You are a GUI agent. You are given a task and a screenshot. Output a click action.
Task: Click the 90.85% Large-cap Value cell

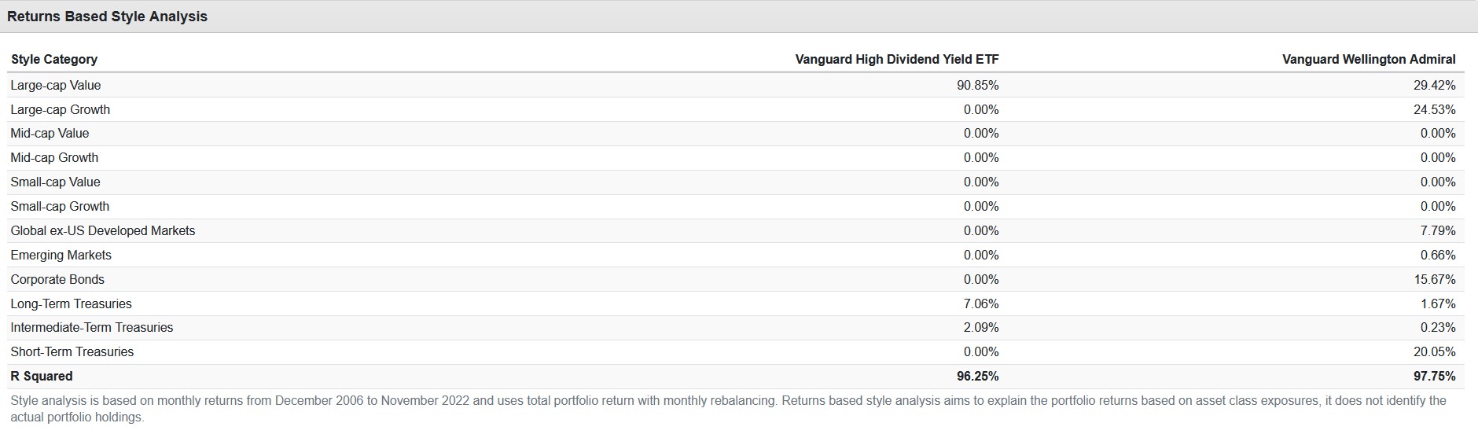click(978, 85)
